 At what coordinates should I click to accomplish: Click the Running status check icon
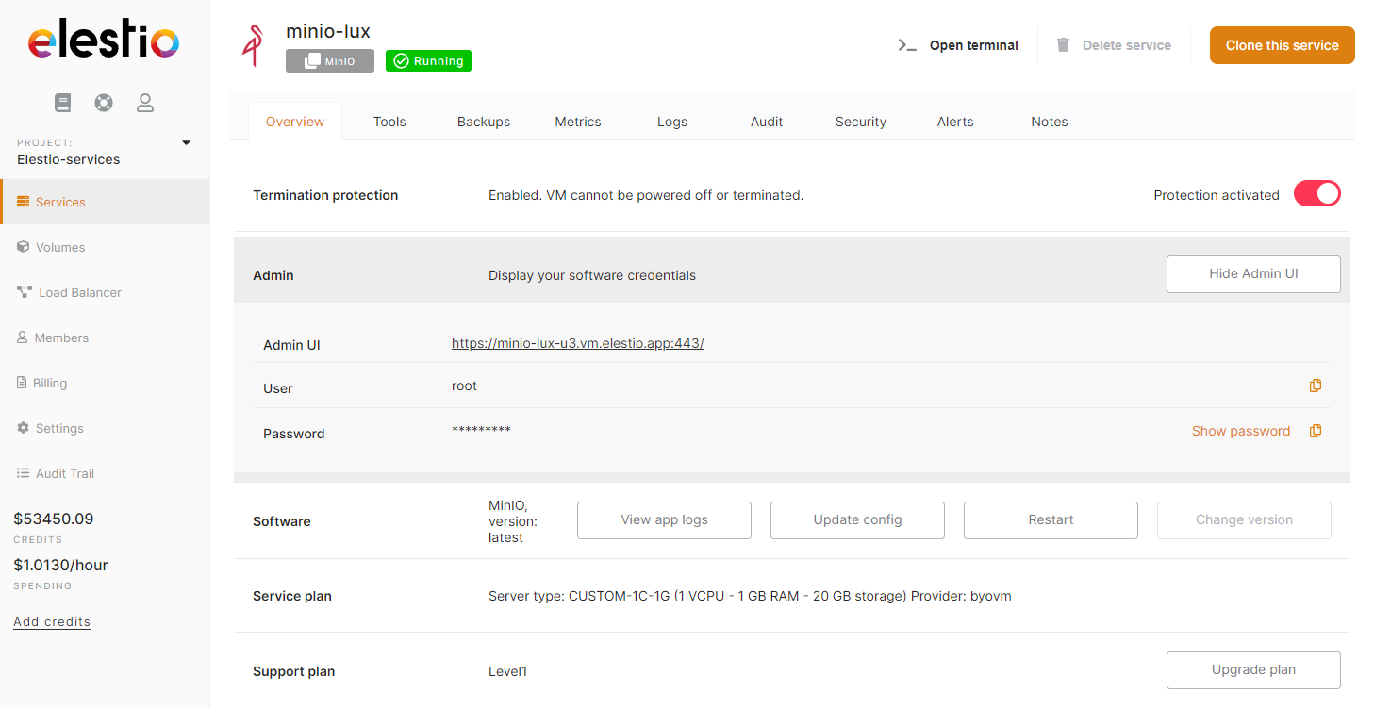click(x=401, y=61)
